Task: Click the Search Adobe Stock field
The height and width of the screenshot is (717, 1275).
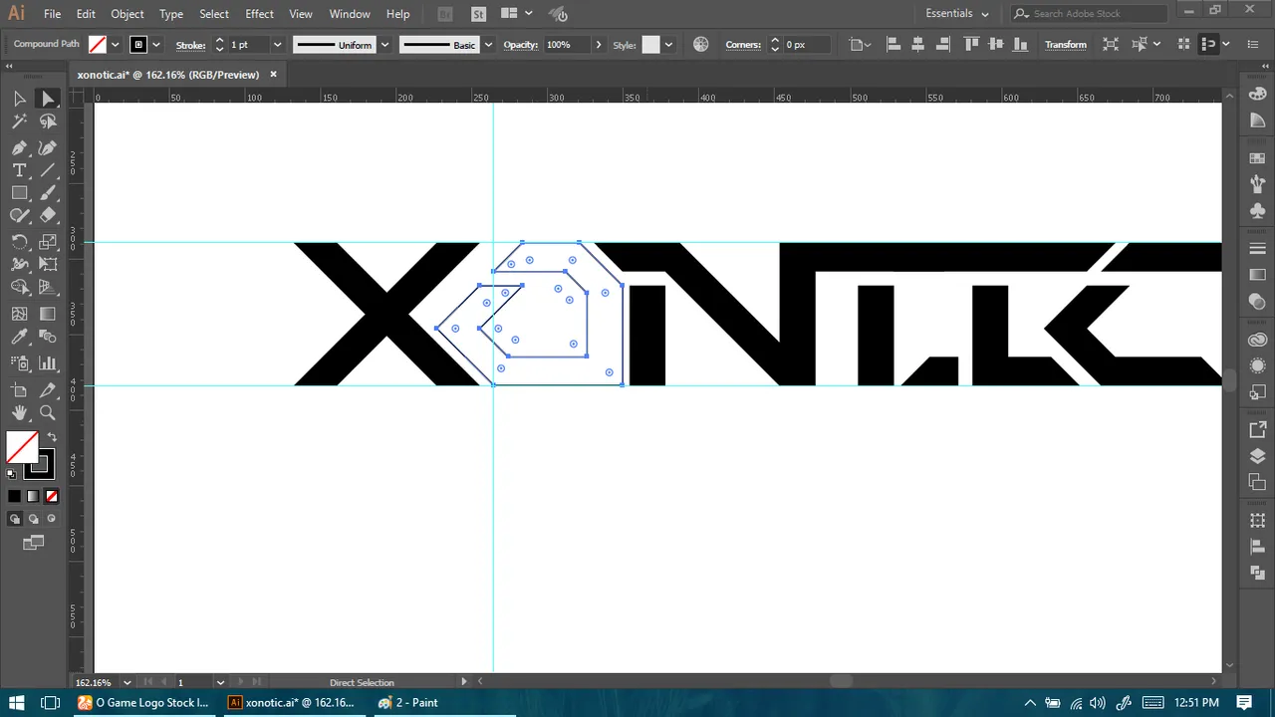Action: click(x=1088, y=14)
